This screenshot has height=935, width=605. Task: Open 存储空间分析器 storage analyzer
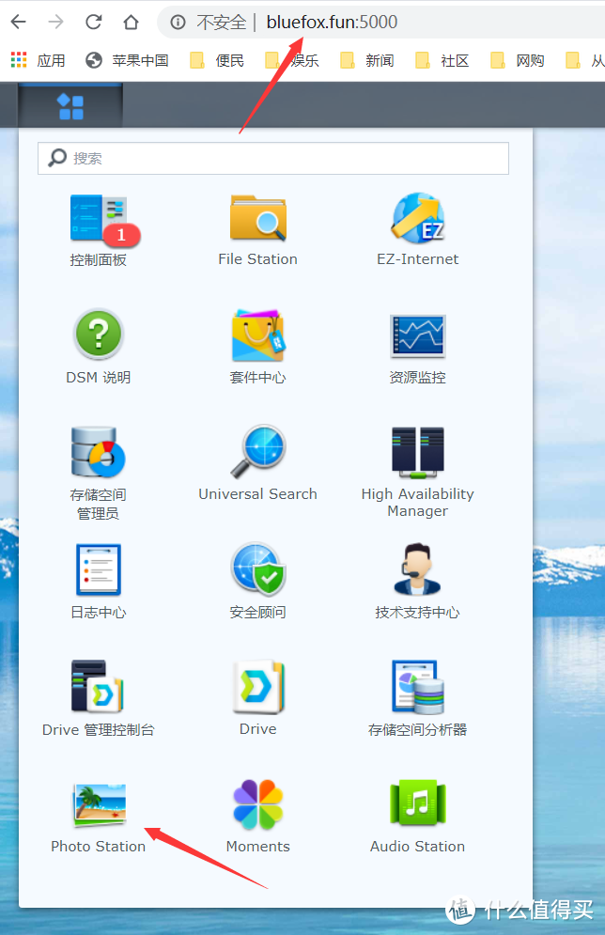[417, 698]
